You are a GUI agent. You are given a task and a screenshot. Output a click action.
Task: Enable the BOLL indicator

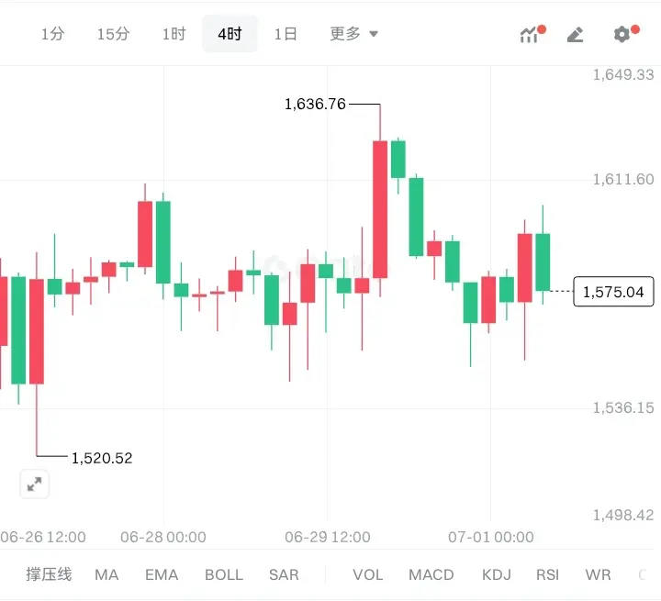pos(224,574)
